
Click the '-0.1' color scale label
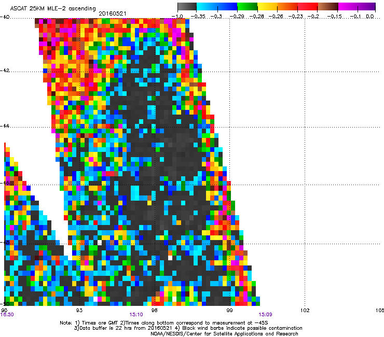click(355, 17)
